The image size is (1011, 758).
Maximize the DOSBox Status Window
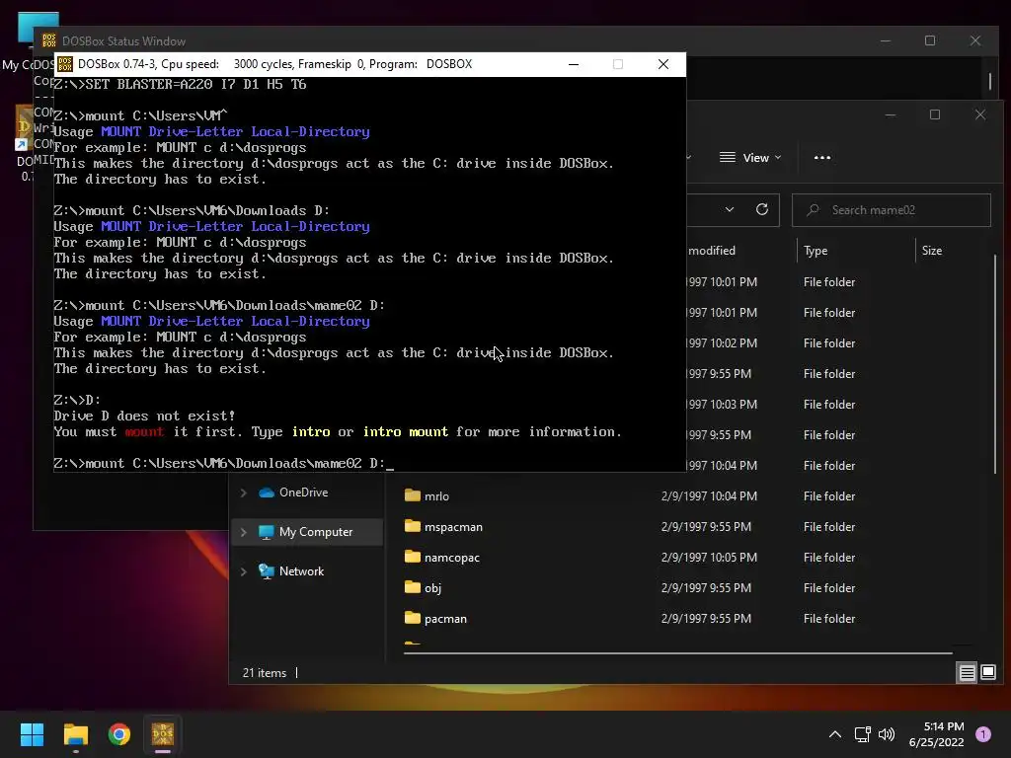930,40
